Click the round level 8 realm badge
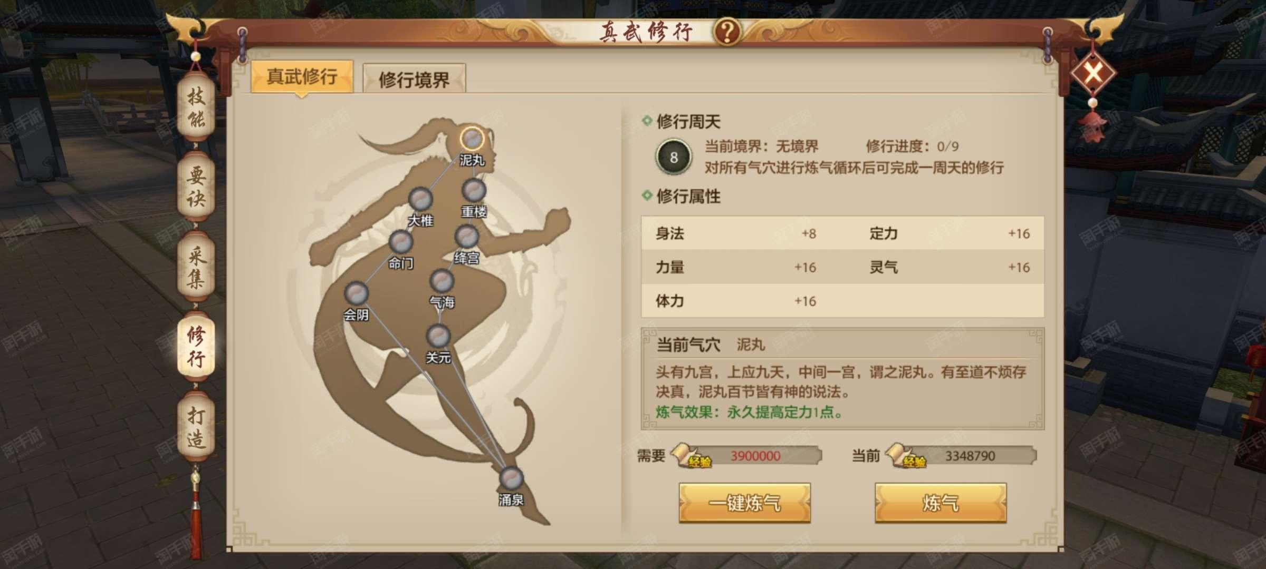The width and height of the screenshot is (1266, 569). pyautogui.click(x=674, y=157)
